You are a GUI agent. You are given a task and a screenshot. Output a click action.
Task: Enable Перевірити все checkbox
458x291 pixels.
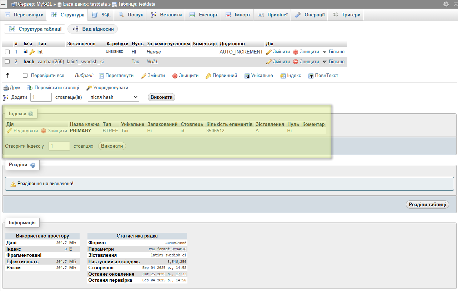point(25,76)
